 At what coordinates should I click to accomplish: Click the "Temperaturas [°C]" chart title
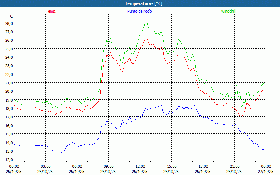[x=143, y=3]
